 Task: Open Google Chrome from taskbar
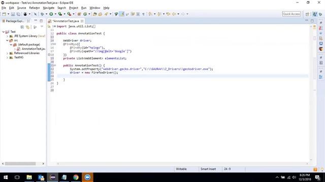(76, 177)
